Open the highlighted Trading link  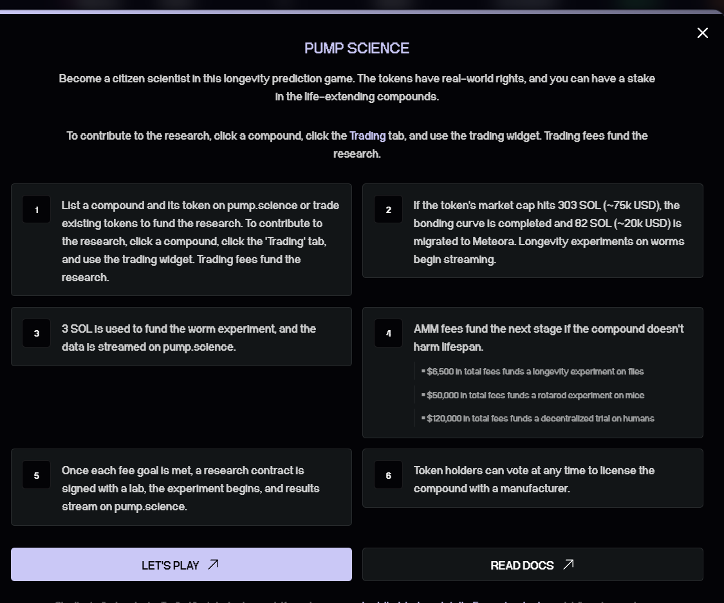click(367, 136)
